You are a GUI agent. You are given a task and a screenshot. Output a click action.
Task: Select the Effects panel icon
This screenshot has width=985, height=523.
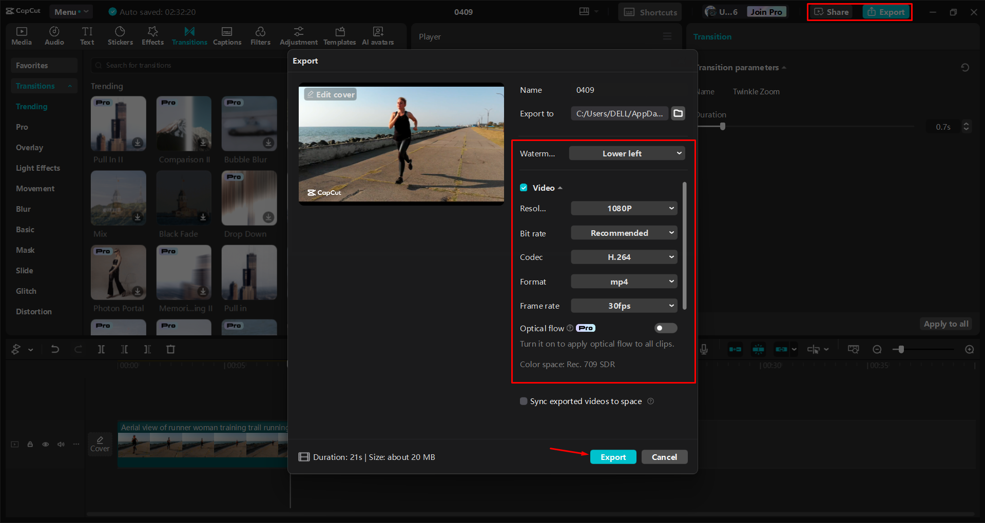(x=152, y=35)
